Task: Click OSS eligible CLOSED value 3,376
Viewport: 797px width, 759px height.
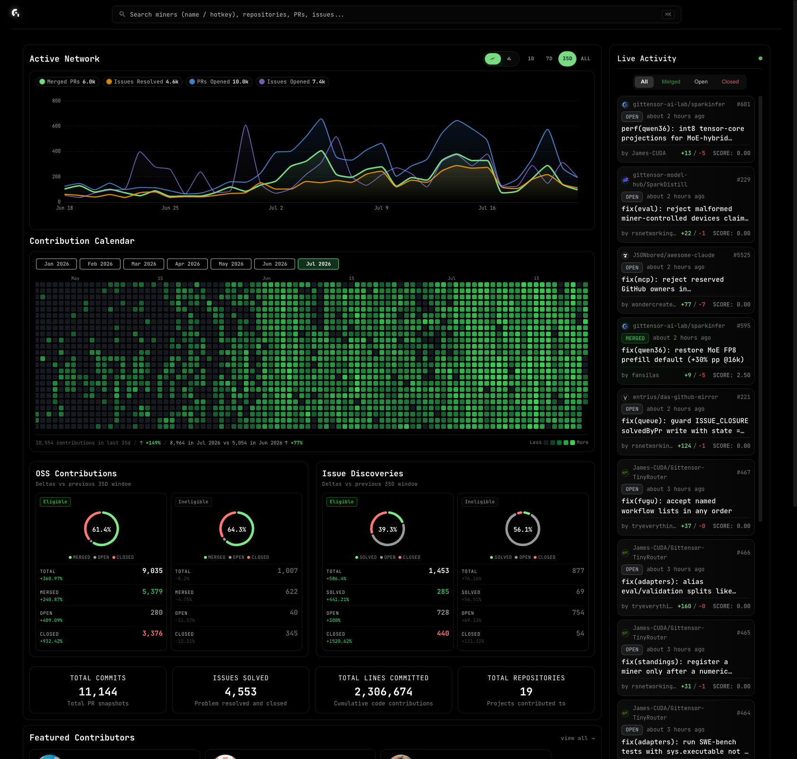Action: [152, 633]
